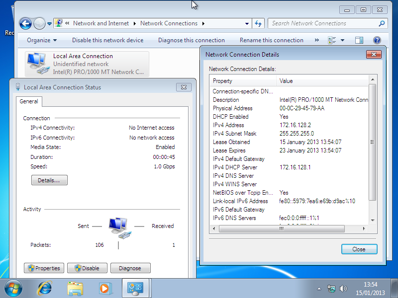Expand the address bar history dropdown
Image resolution: width=398 pixels, height=298 pixels.
(x=247, y=23)
